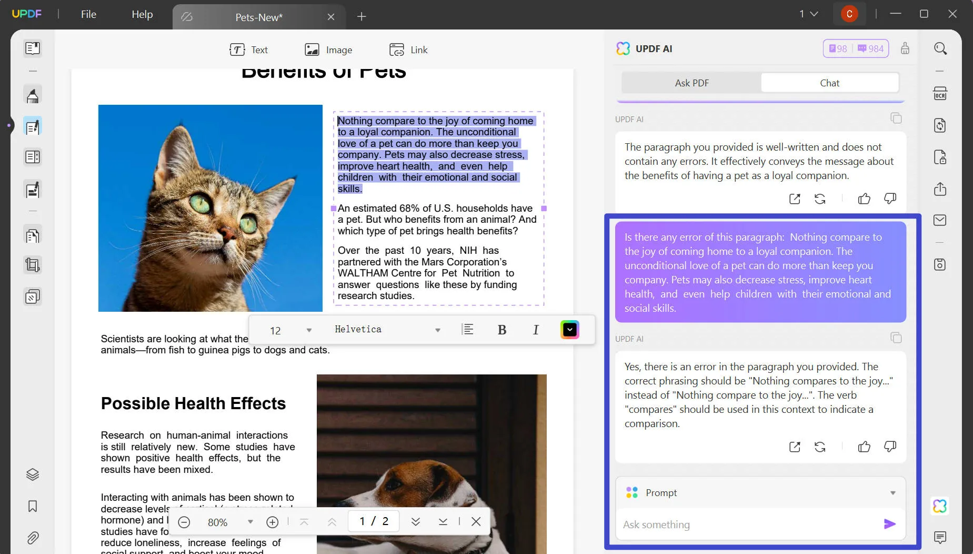Jump to first page arrow
The width and height of the screenshot is (973, 554).
(304, 522)
